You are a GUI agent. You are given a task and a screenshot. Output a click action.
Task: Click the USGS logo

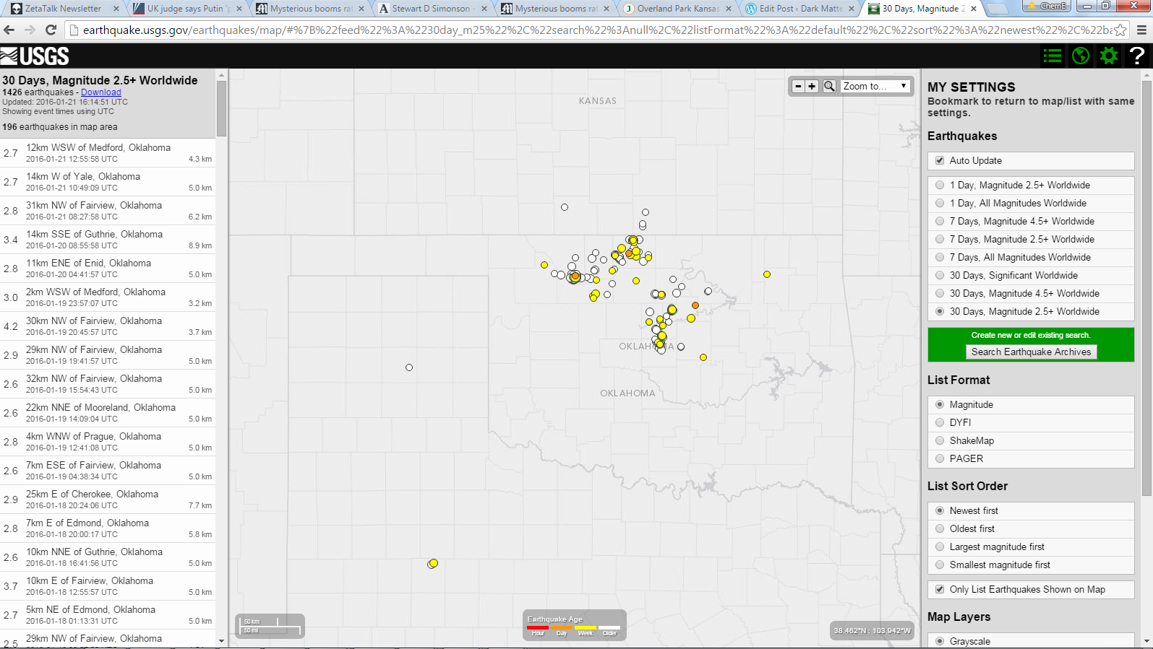point(35,56)
